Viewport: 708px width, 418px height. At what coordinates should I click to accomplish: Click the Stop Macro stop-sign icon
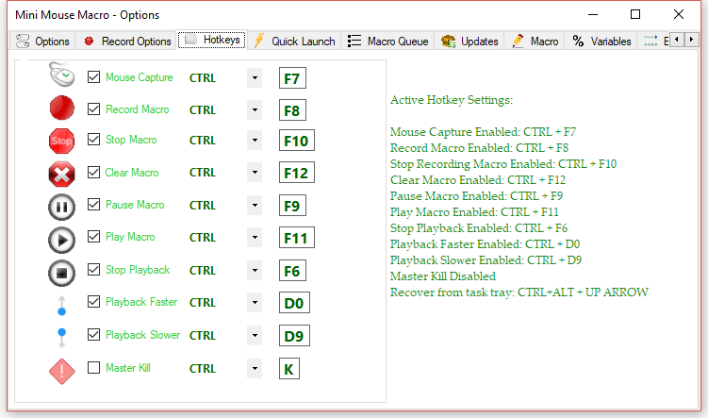tap(62, 141)
